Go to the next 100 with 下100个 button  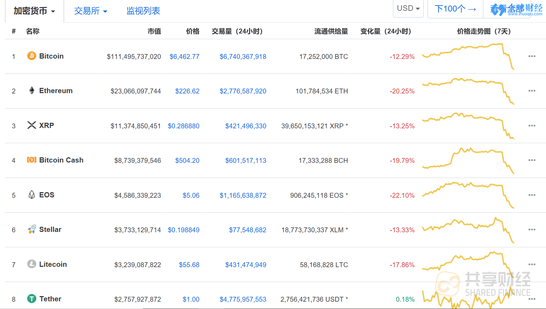[455, 9]
